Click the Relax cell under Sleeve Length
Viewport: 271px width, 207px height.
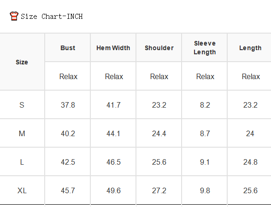(205, 76)
